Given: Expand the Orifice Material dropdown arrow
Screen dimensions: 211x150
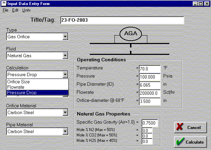Looking at the screenshot, I should (x=65, y=112).
